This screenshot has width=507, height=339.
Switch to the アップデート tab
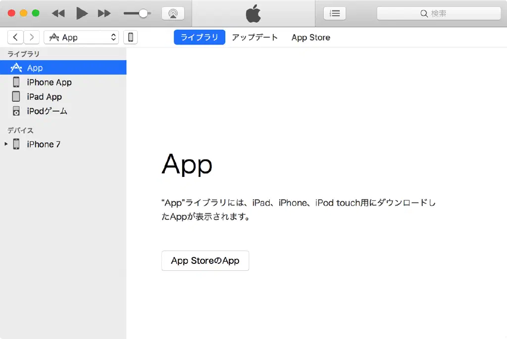255,37
